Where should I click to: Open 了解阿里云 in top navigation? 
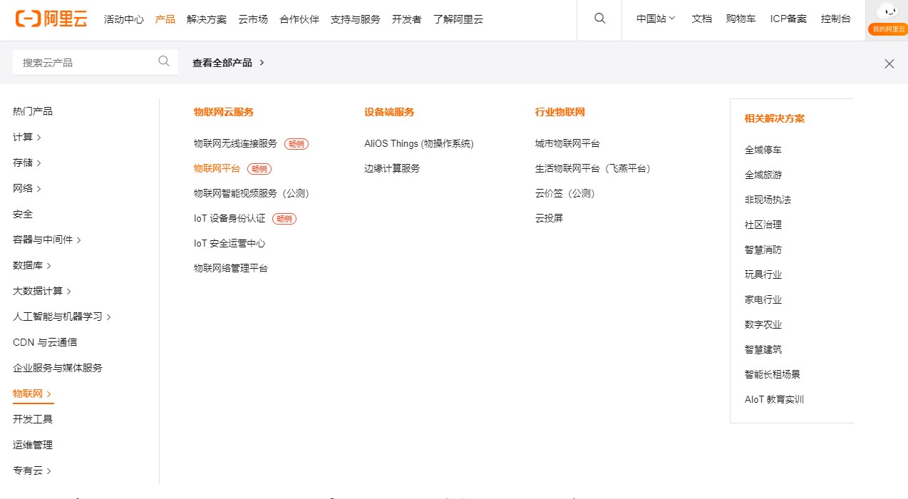(x=458, y=19)
